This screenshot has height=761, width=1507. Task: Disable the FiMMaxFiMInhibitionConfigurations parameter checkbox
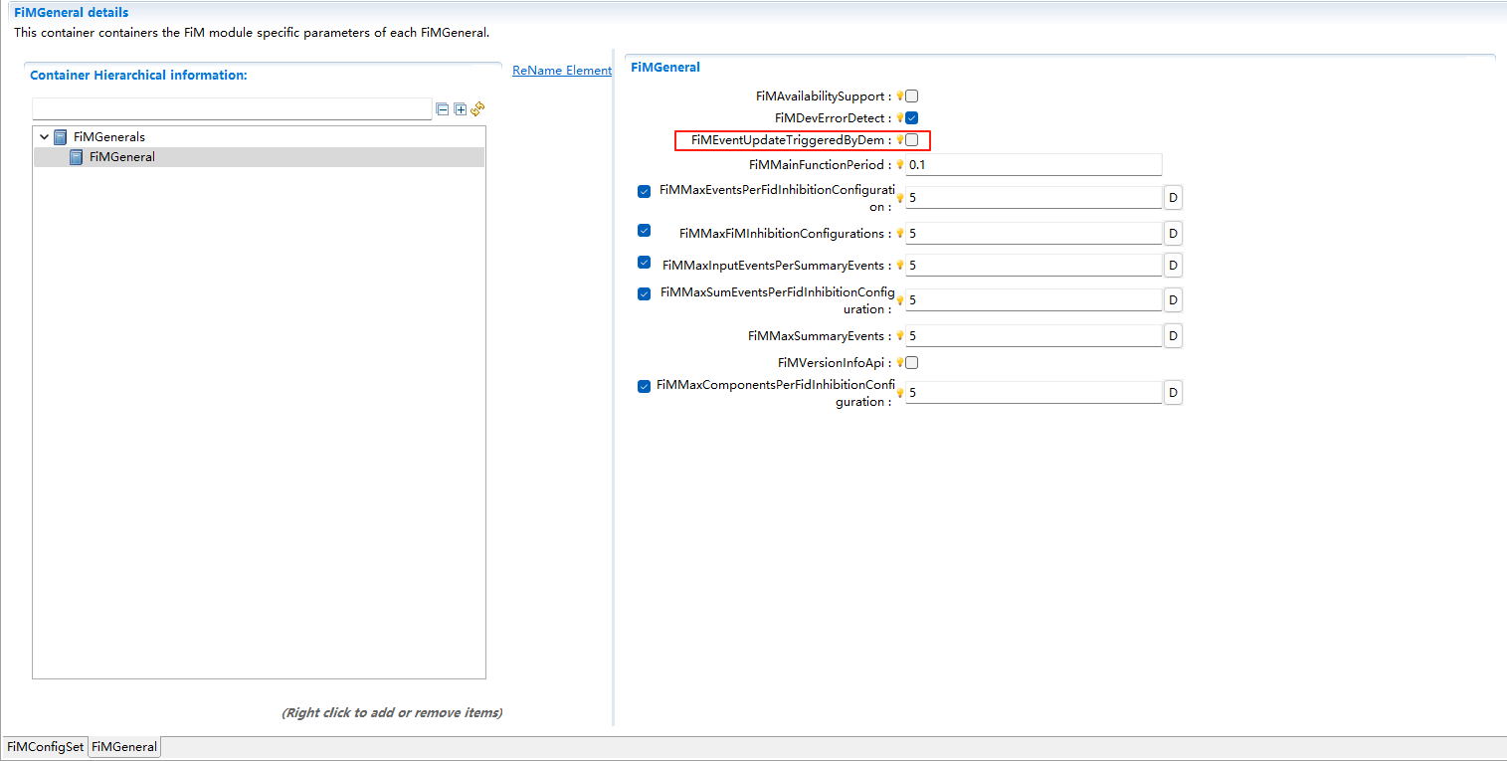(x=644, y=231)
